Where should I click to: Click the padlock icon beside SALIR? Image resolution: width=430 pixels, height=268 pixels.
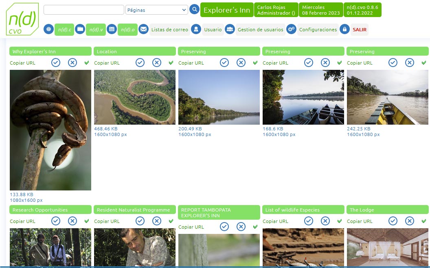(x=344, y=29)
